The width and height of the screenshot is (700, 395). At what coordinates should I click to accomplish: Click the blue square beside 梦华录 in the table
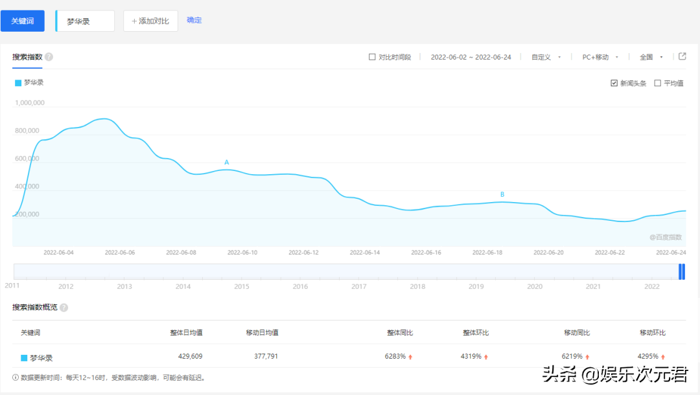(x=24, y=357)
